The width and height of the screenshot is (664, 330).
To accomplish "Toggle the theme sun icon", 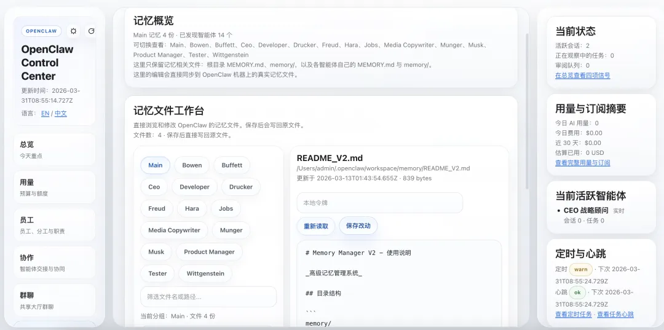I will (74, 31).
